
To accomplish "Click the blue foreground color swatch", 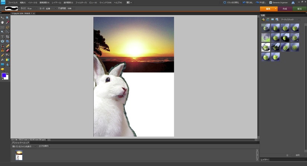I will click(x=4, y=75).
